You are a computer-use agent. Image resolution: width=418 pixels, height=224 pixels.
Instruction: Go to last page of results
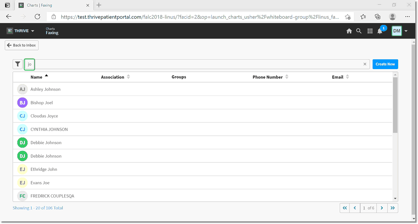click(x=393, y=208)
